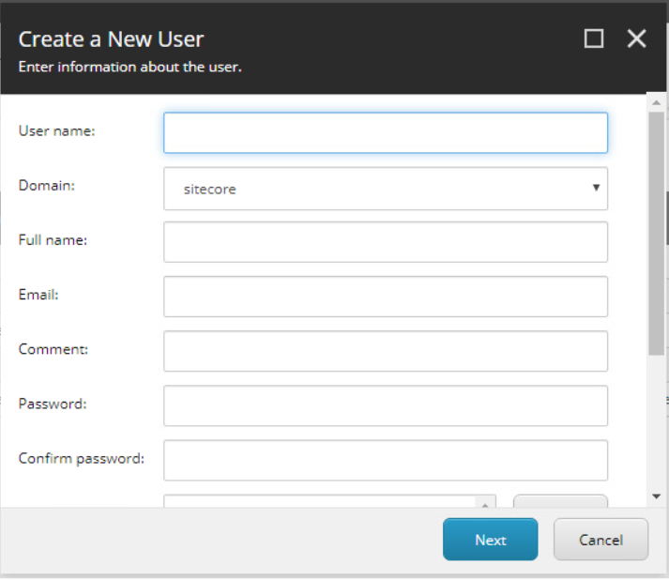Select the Email text box
This screenshot has height=580, width=669.
[386, 297]
